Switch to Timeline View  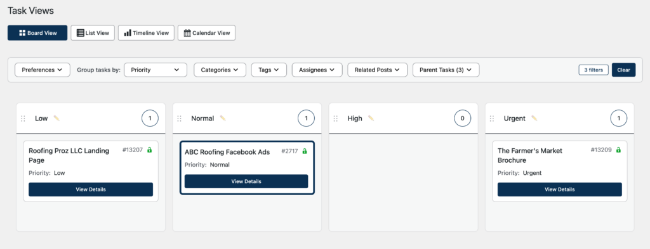point(147,33)
